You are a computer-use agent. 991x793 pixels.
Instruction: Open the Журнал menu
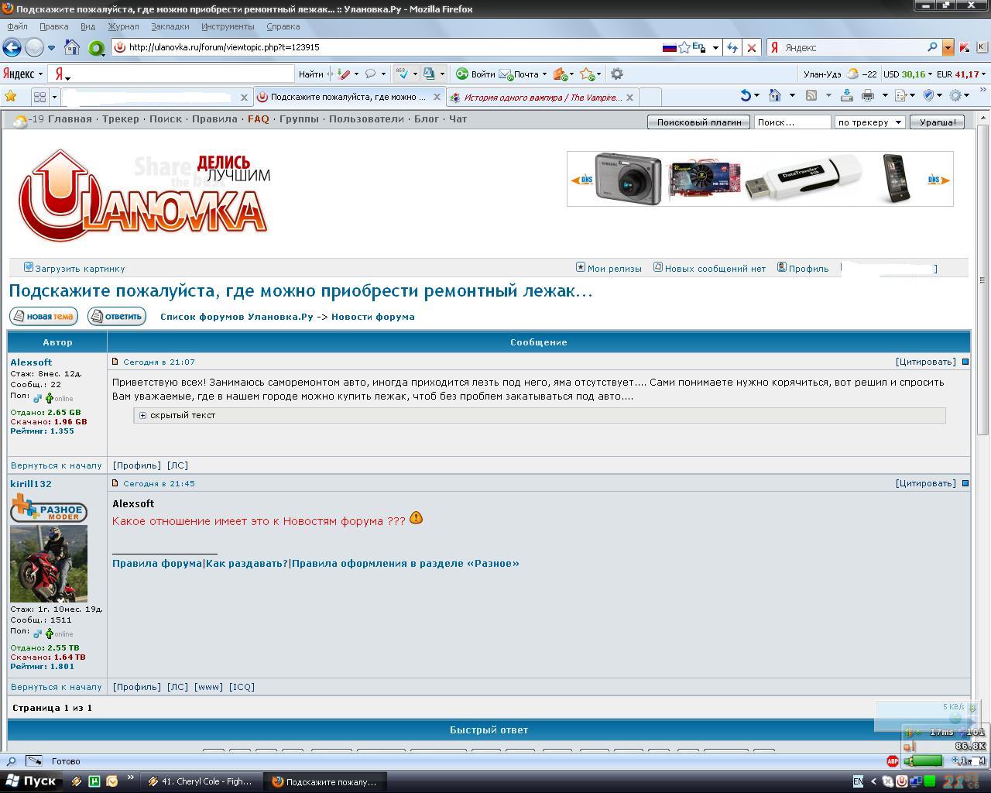point(124,26)
